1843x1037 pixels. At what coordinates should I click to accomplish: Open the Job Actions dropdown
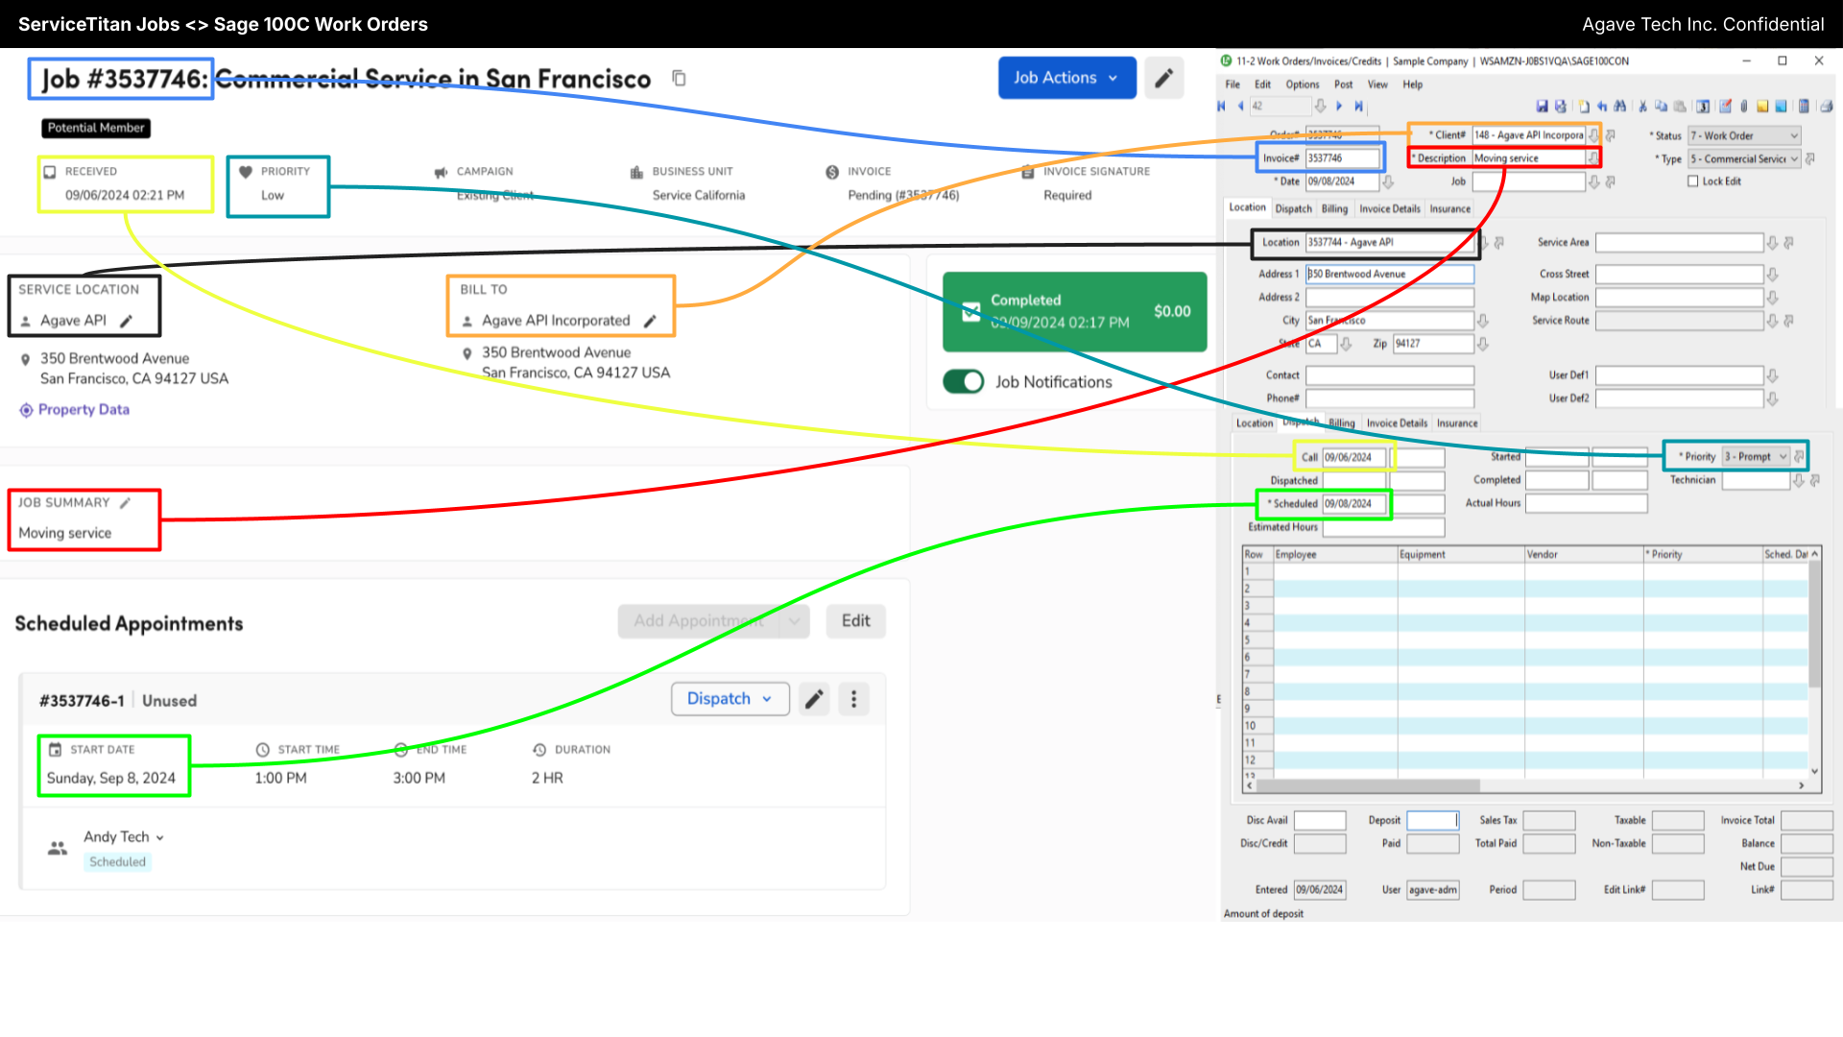pyautogui.click(x=1066, y=78)
